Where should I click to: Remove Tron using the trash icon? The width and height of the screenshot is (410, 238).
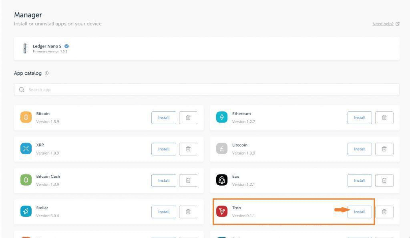(x=384, y=212)
